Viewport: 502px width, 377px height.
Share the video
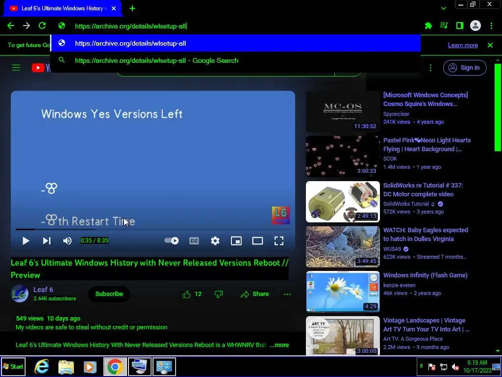coord(254,295)
